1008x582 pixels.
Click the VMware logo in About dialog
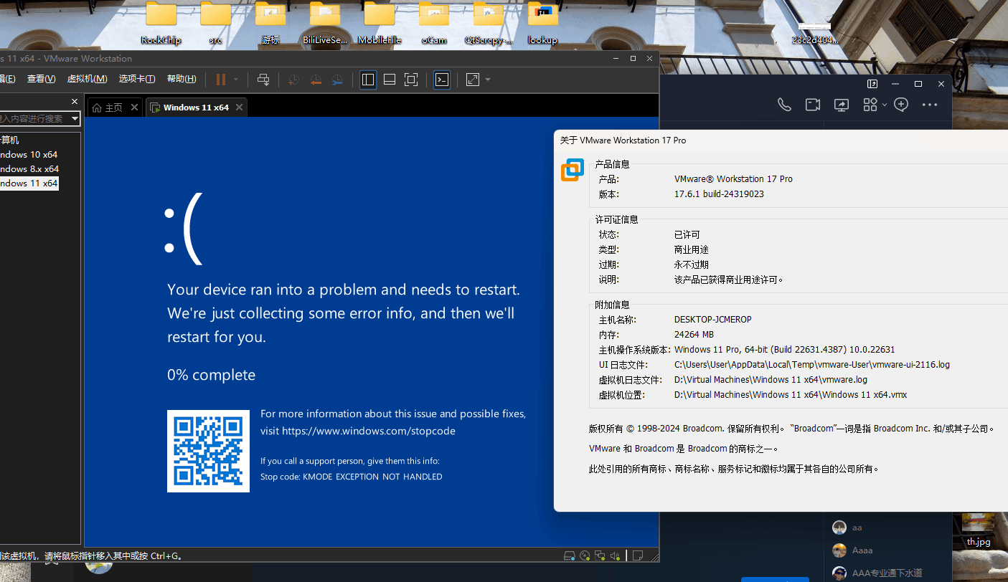pos(573,170)
